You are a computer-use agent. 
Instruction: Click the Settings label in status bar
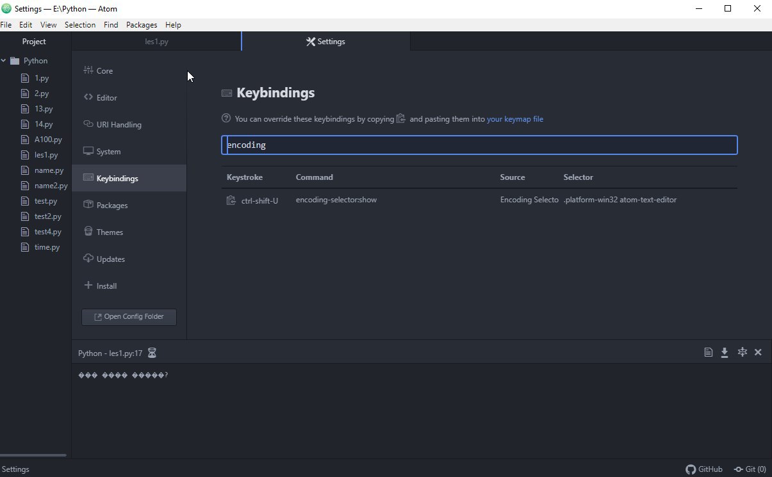tap(16, 469)
